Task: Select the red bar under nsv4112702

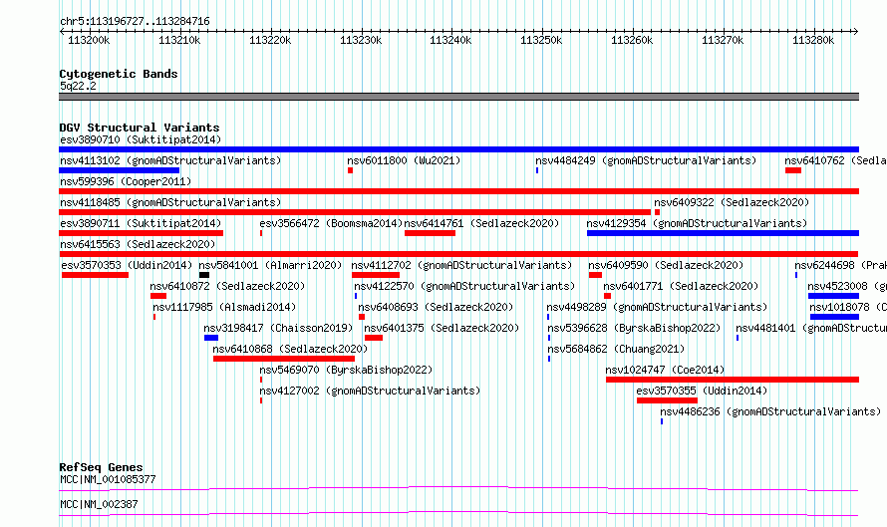Action: tap(376, 275)
